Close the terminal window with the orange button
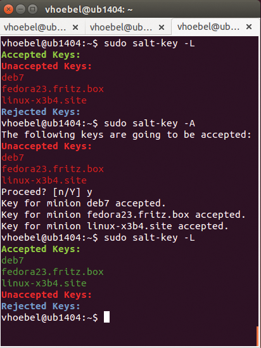The width and height of the screenshot is (261, 348). (8, 10)
